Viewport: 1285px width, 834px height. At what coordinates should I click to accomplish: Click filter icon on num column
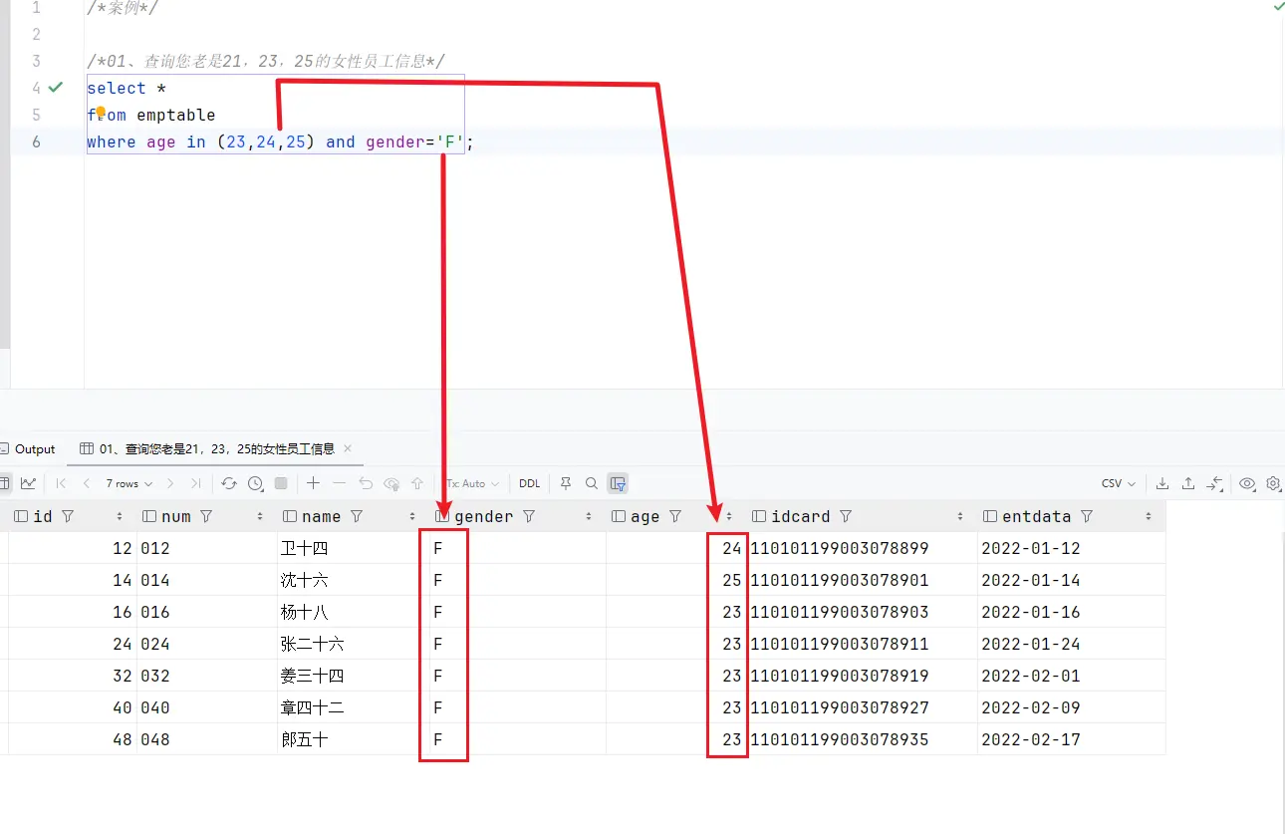click(x=206, y=516)
